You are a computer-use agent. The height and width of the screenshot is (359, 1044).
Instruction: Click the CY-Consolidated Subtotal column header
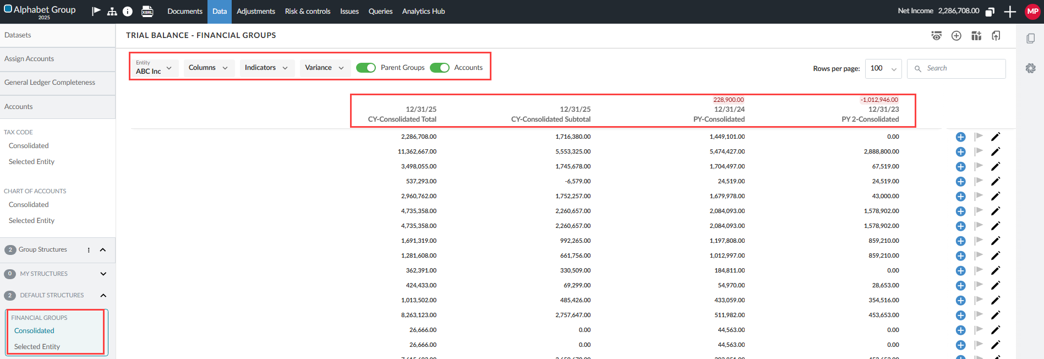[551, 114]
